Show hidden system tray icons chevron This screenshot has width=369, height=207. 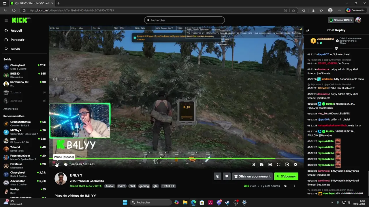coord(332,202)
